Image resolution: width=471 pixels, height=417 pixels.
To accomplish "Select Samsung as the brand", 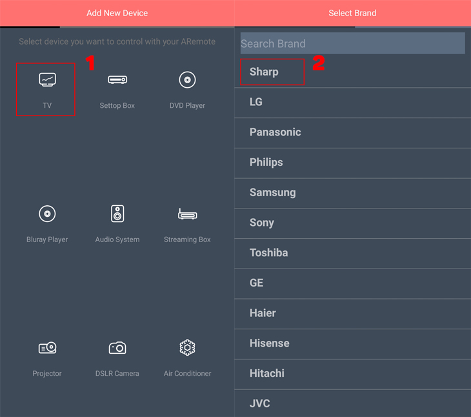I will click(353, 193).
